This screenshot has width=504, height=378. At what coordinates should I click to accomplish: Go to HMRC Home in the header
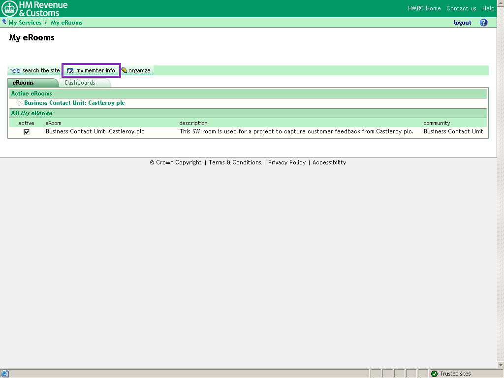pyautogui.click(x=424, y=8)
